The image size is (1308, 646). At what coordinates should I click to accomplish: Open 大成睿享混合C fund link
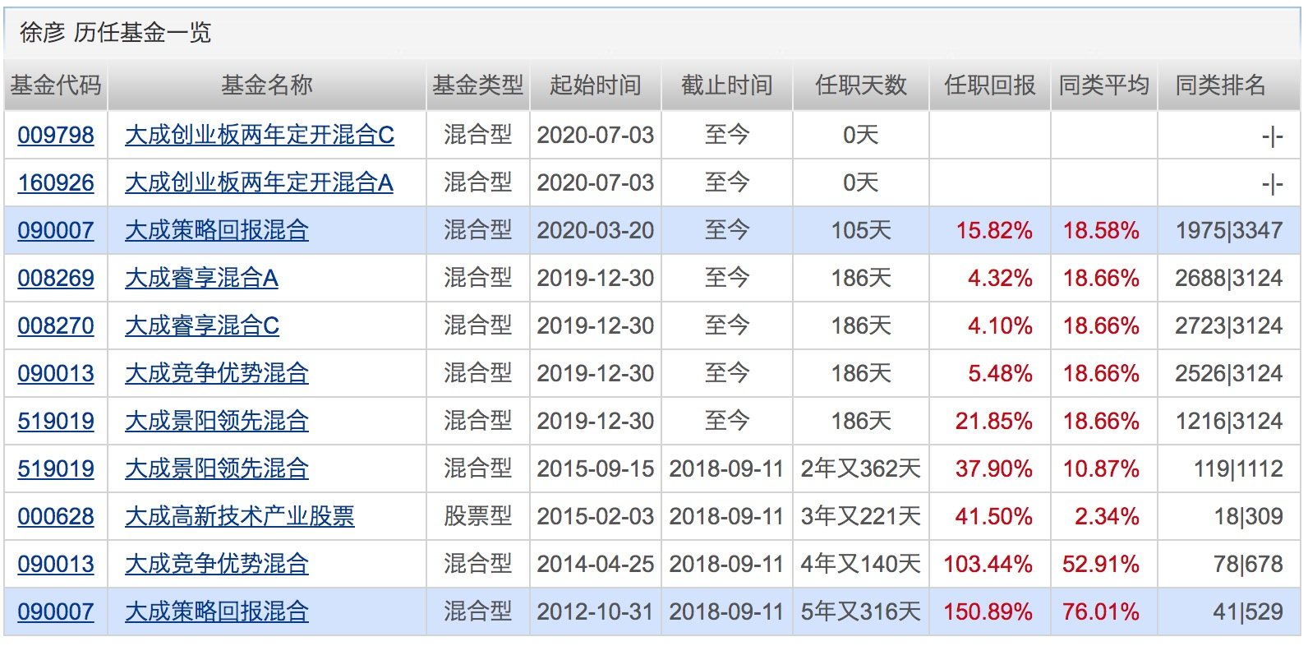(202, 325)
